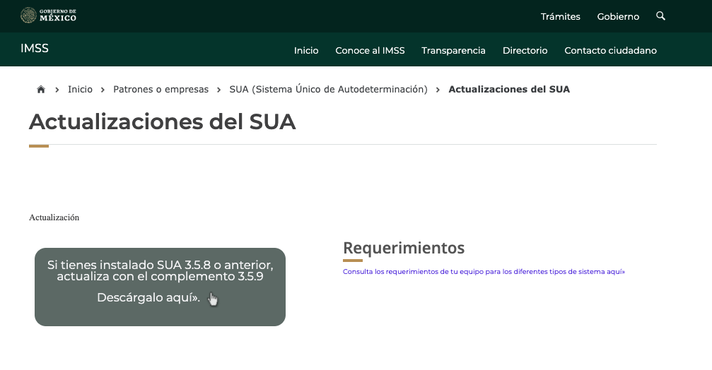Click the Actualizaciones del SUA page heading
The height and width of the screenshot is (370, 712).
click(162, 121)
